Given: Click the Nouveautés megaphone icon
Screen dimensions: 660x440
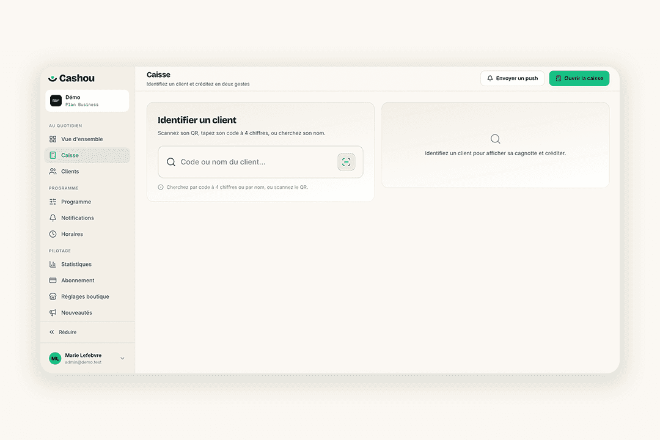Looking at the screenshot, I should (53, 313).
